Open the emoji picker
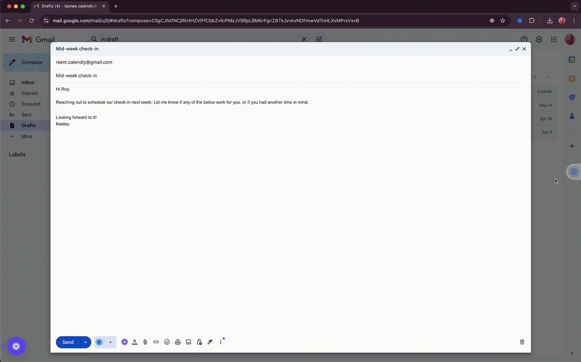The image size is (581, 362). point(166,342)
